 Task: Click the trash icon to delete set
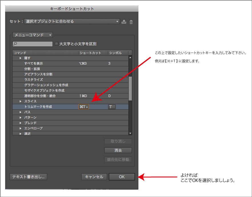coord(131,22)
